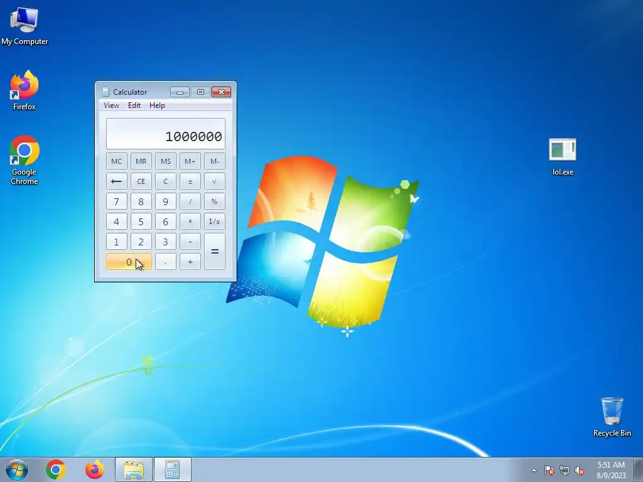Click the digit 6 button

click(166, 222)
